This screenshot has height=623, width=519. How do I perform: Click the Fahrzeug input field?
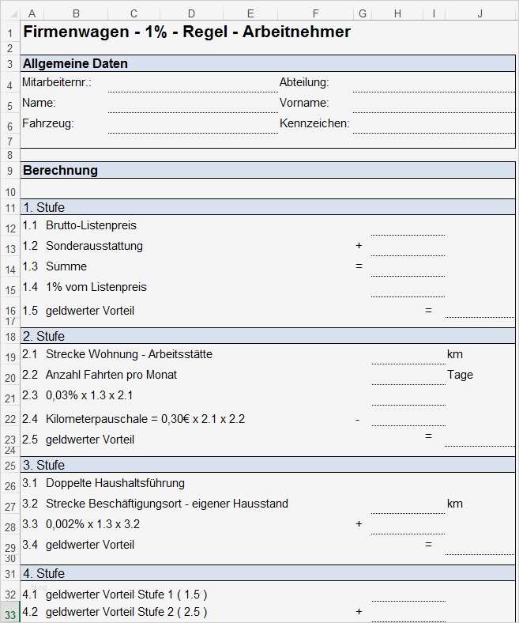(192, 124)
